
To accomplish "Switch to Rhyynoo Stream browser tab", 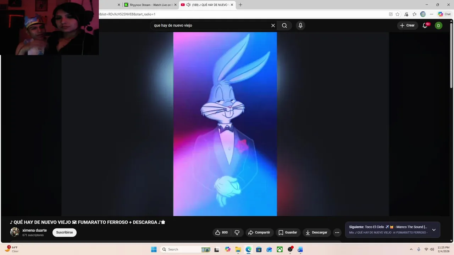I will (x=150, y=5).
